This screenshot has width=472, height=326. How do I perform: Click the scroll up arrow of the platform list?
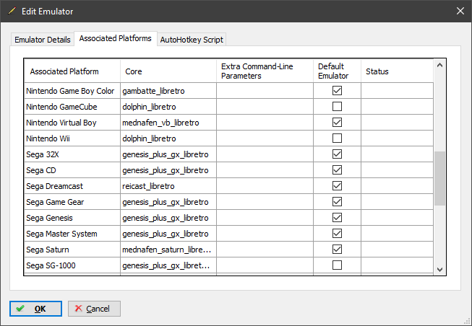439,65
